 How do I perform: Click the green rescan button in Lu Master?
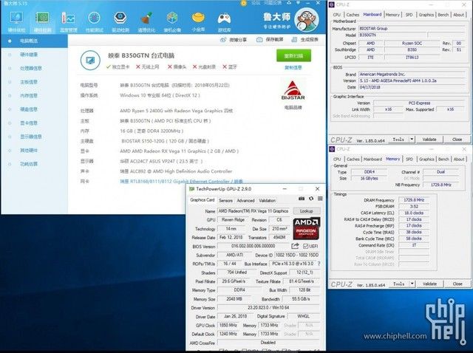[293, 56]
